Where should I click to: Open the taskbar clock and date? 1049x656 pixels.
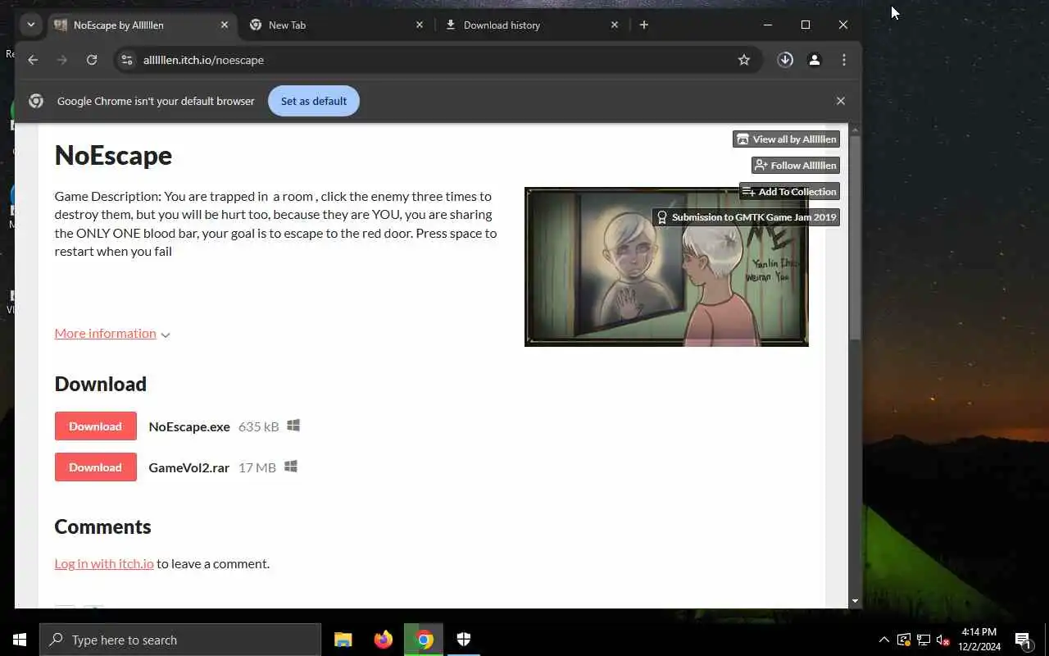point(979,640)
